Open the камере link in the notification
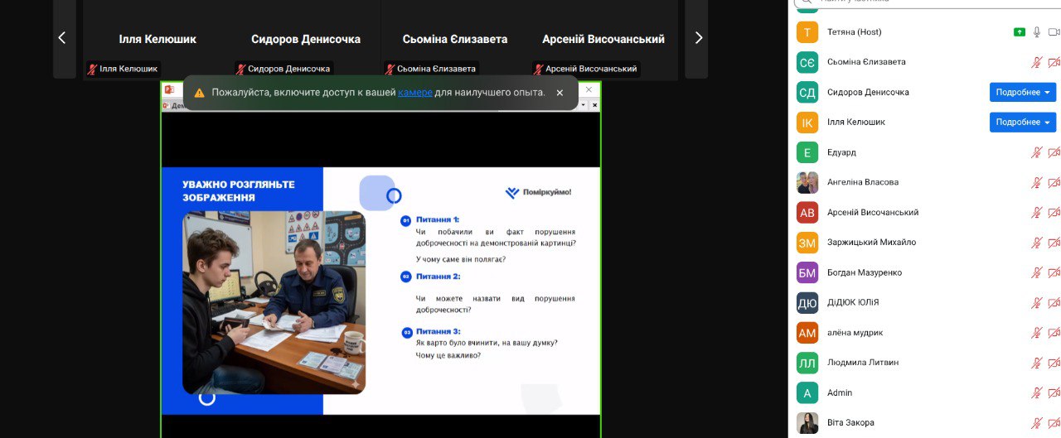 point(414,93)
